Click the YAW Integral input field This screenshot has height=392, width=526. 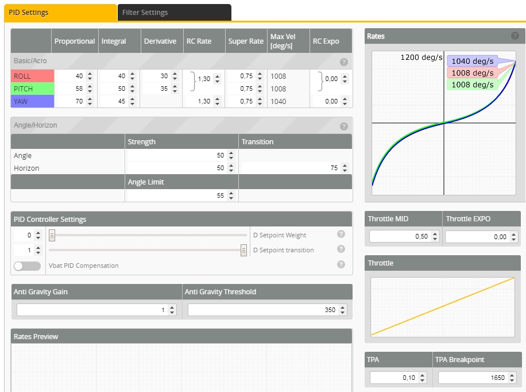[x=118, y=101]
